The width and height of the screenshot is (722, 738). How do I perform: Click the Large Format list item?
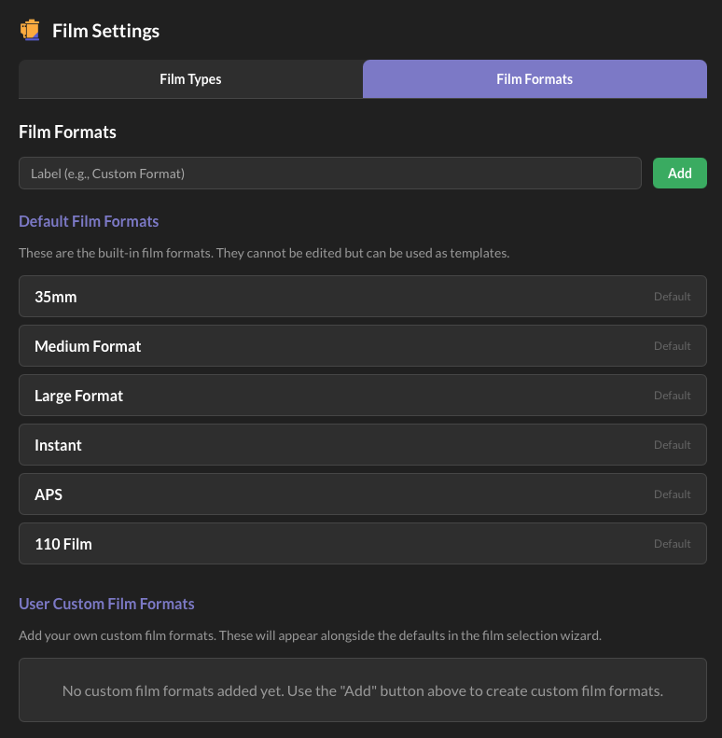pyautogui.click(x=280, y=396)
